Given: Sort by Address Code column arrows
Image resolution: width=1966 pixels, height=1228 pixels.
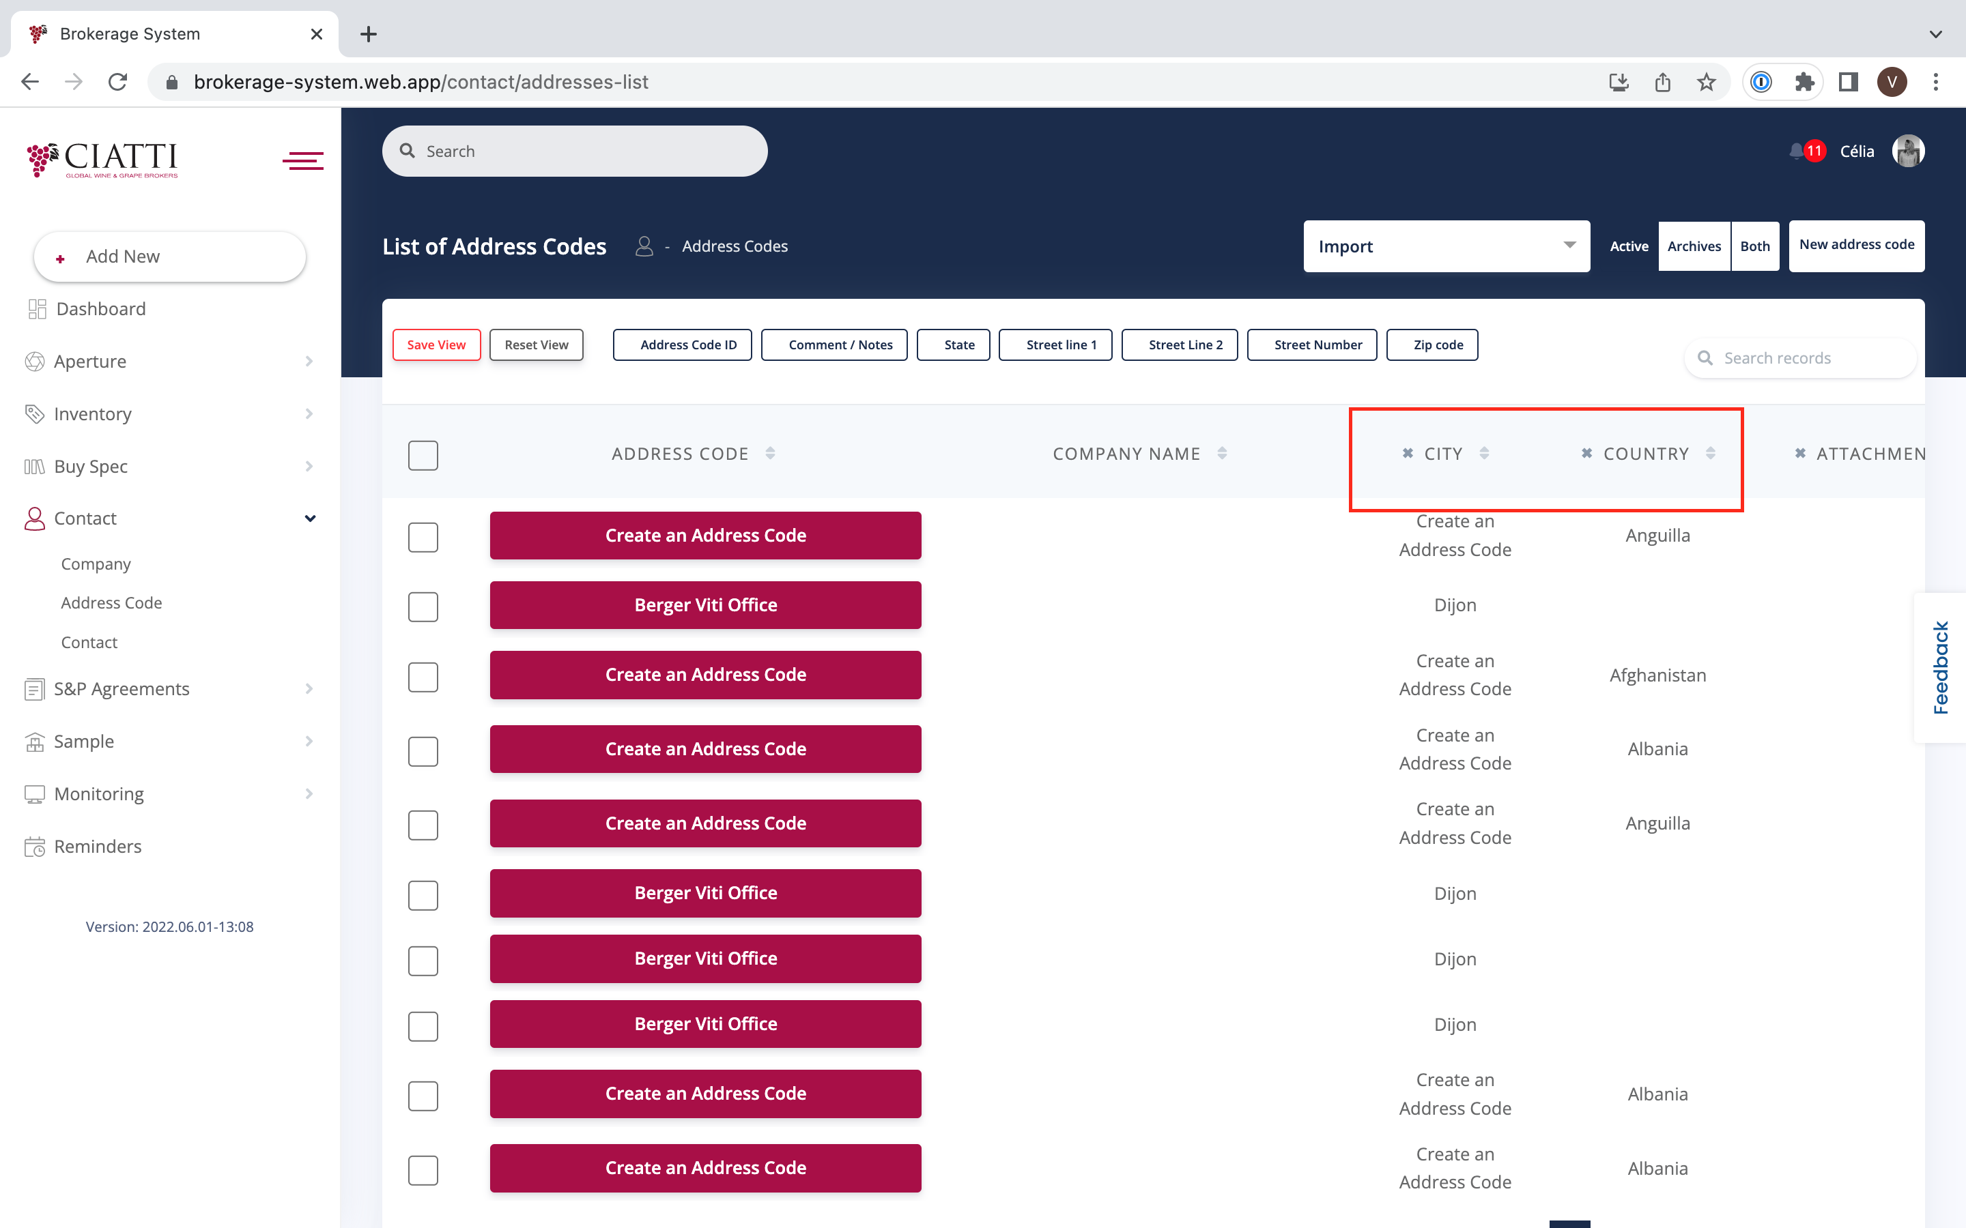Looking at the screenshot, I should coord(770,453).
